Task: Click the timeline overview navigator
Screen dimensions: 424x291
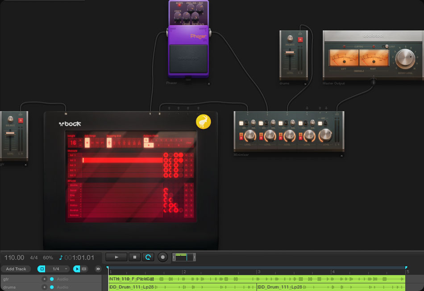Action: 184,257
